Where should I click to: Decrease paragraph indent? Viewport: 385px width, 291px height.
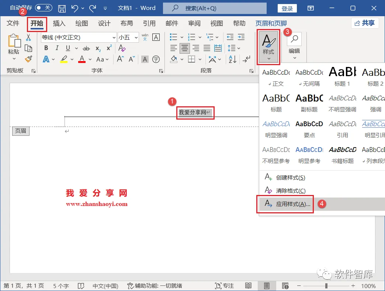pos(230,37)
